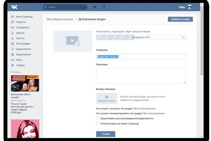Open Сообщения in sidebar
Viewport: 211px width, 141px height.
click(23, 27)
